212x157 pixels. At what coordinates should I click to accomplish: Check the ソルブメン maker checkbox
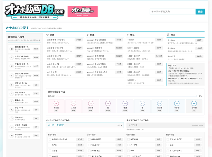click(x=89, y=145)
